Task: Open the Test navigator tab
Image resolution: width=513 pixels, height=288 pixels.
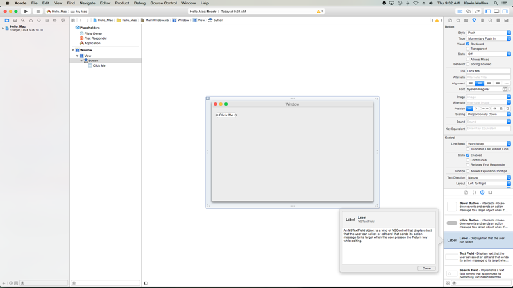Action: click(x=39, y=20)
